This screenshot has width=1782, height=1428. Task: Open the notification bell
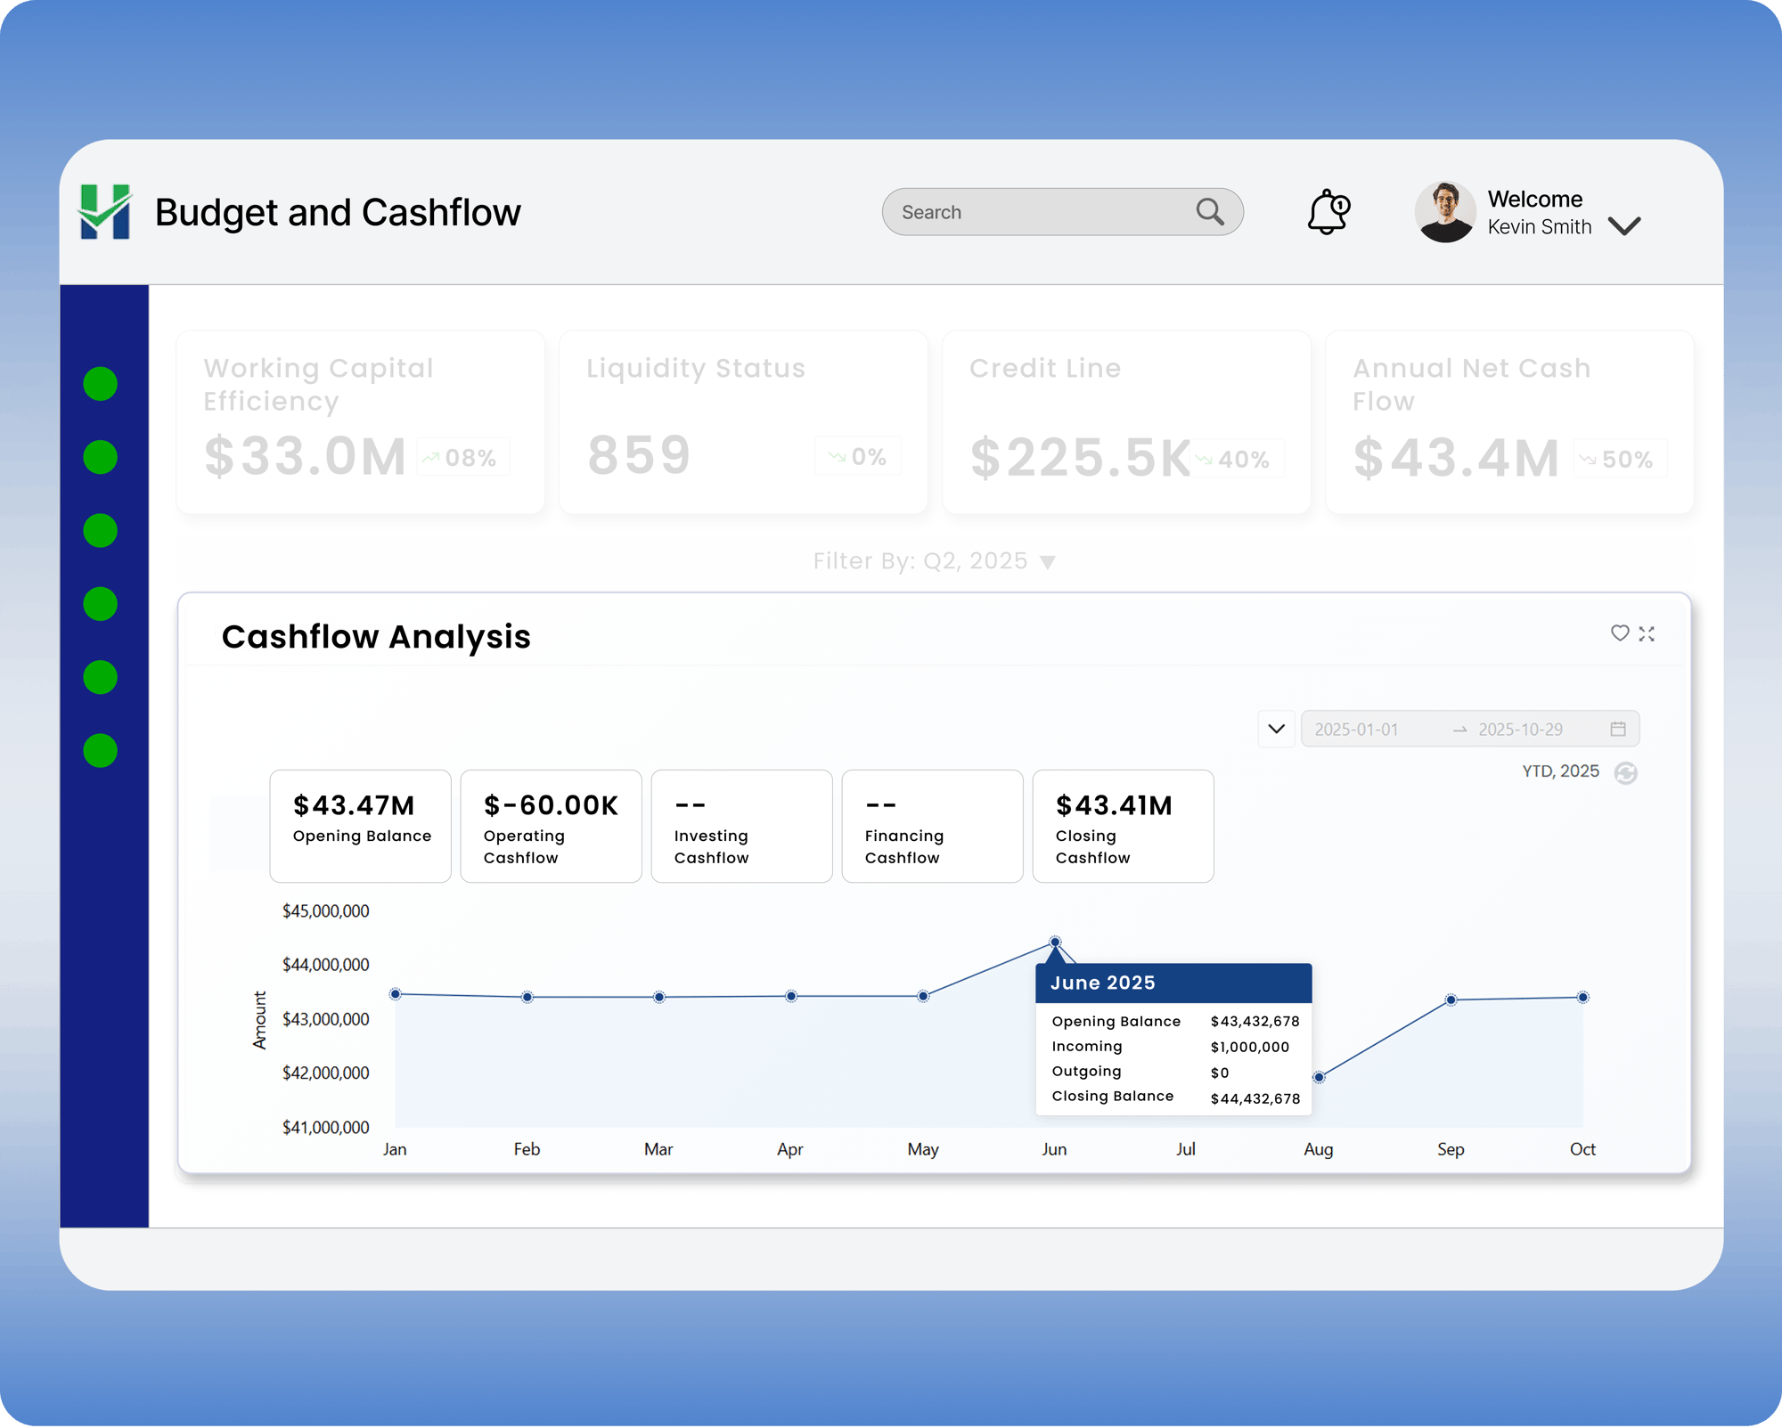pos(1328,212)
